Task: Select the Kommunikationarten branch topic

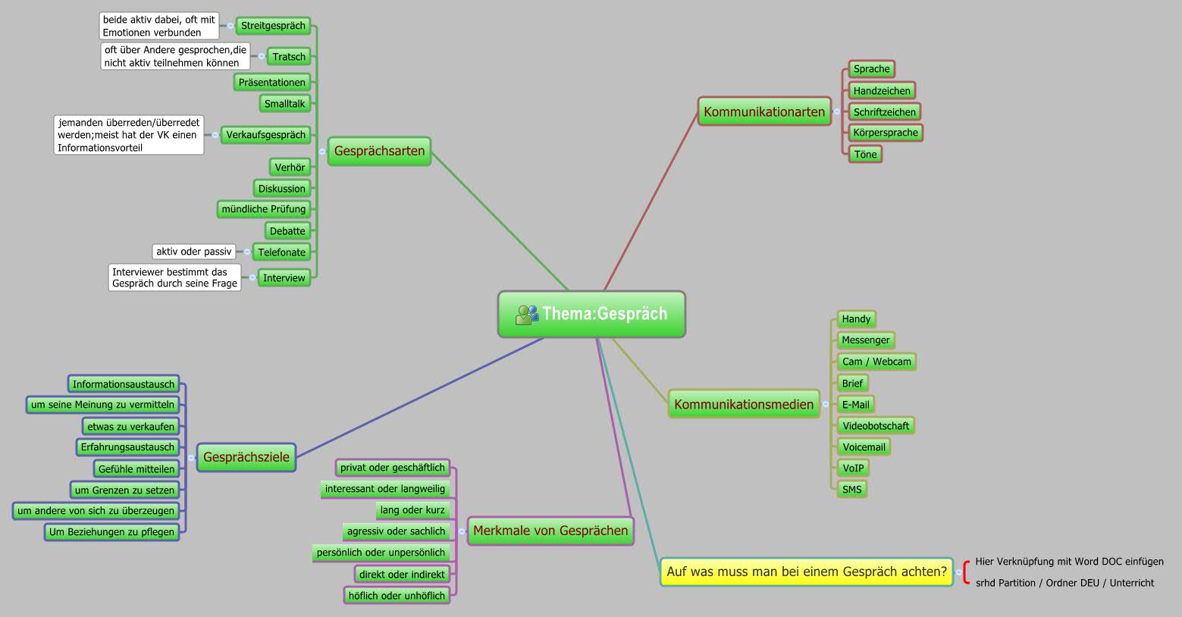Action: pos(764,111)
